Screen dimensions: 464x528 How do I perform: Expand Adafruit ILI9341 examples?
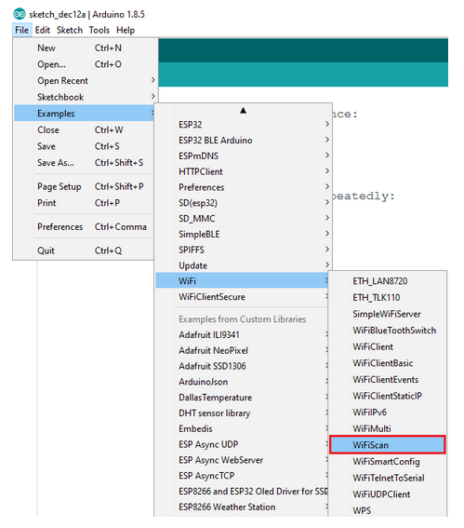coord(242,335)
